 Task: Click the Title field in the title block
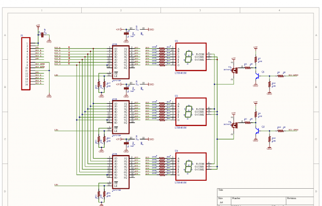pos(266,193)
